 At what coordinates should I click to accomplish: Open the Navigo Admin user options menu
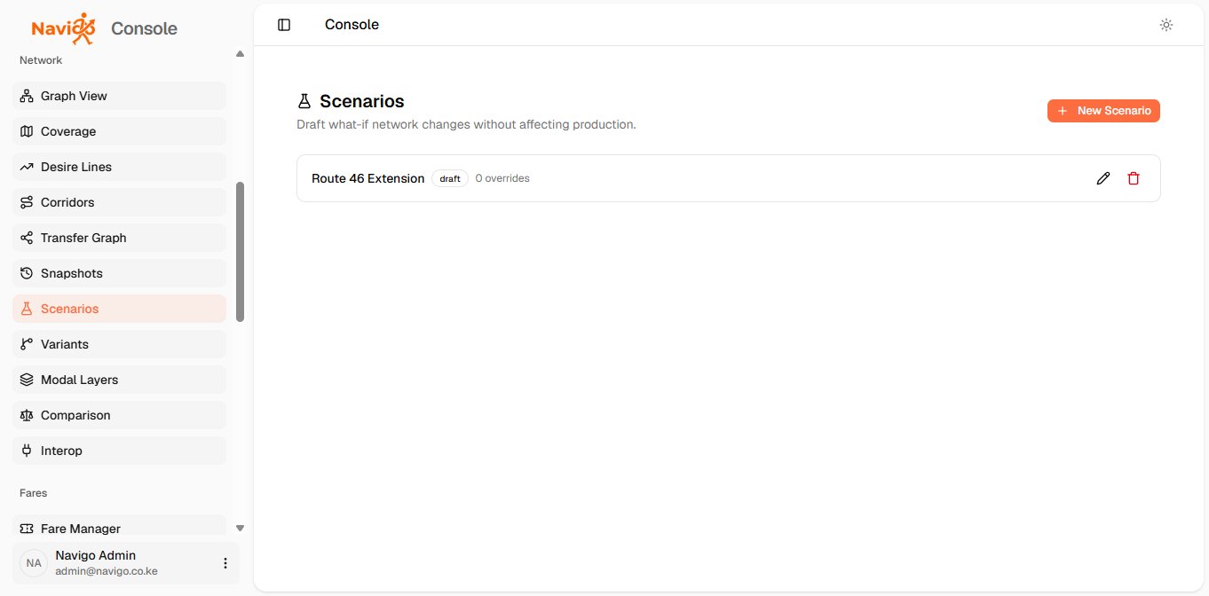tap(225, 563)
